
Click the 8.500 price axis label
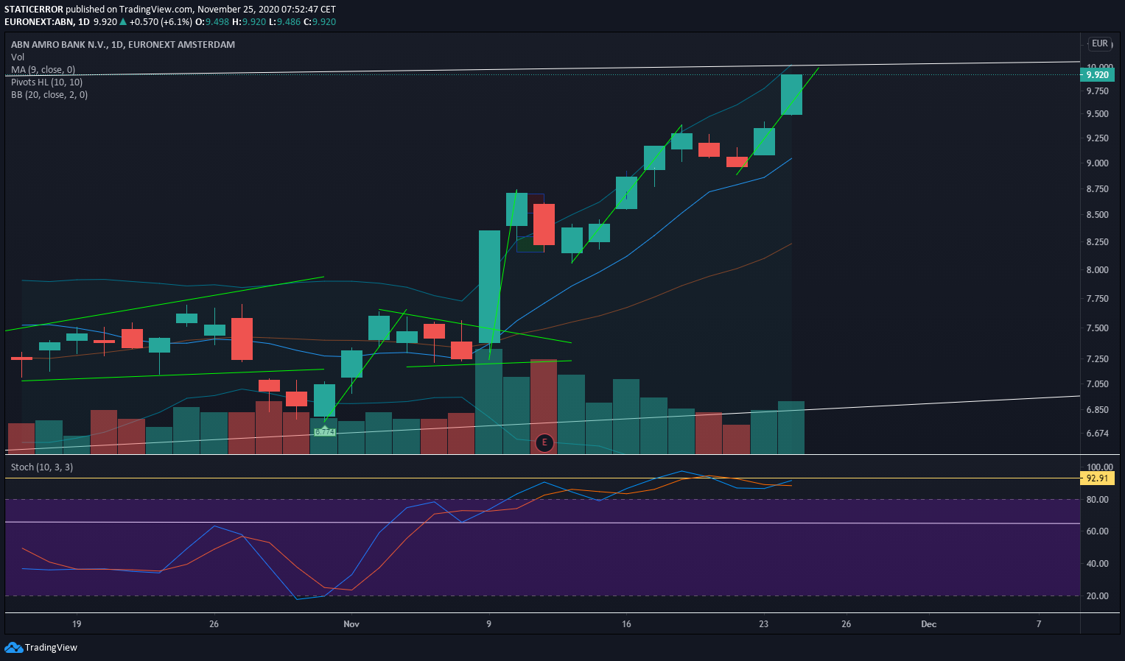[1098, 215]
